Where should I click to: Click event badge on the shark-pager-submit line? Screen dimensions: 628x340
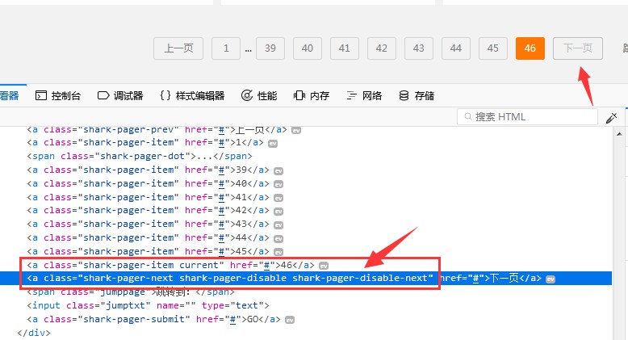290,320
